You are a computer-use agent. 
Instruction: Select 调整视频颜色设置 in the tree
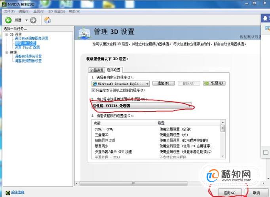click(28, 56)
